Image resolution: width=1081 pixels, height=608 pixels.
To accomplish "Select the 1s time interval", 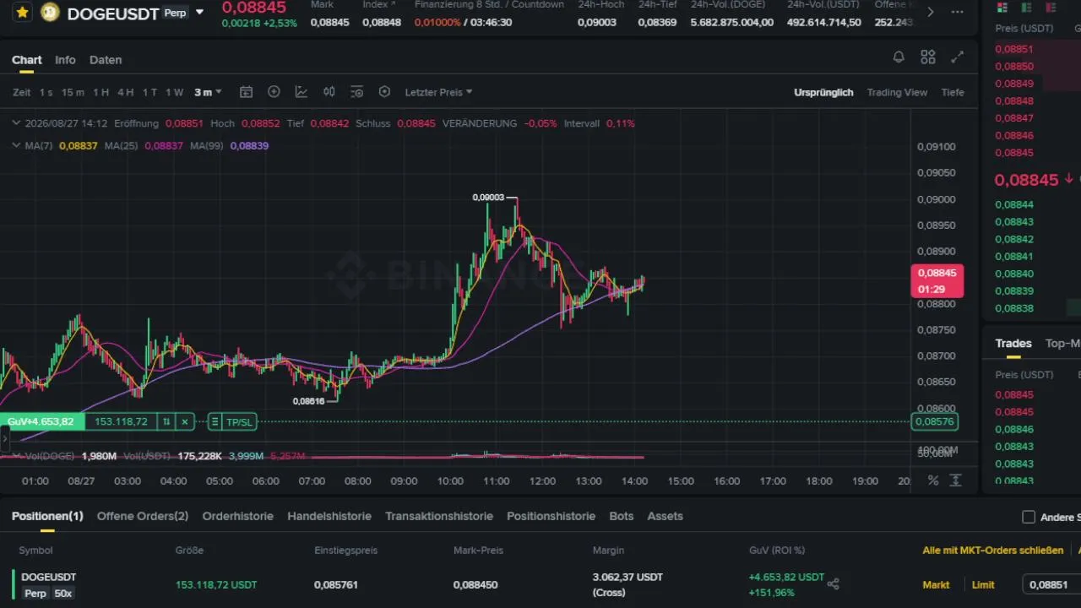I will pyautogui.click(x=46, y=92).
